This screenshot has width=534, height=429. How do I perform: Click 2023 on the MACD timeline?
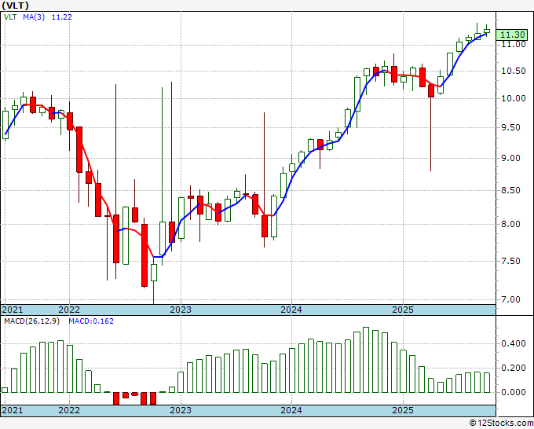[181, 410]
